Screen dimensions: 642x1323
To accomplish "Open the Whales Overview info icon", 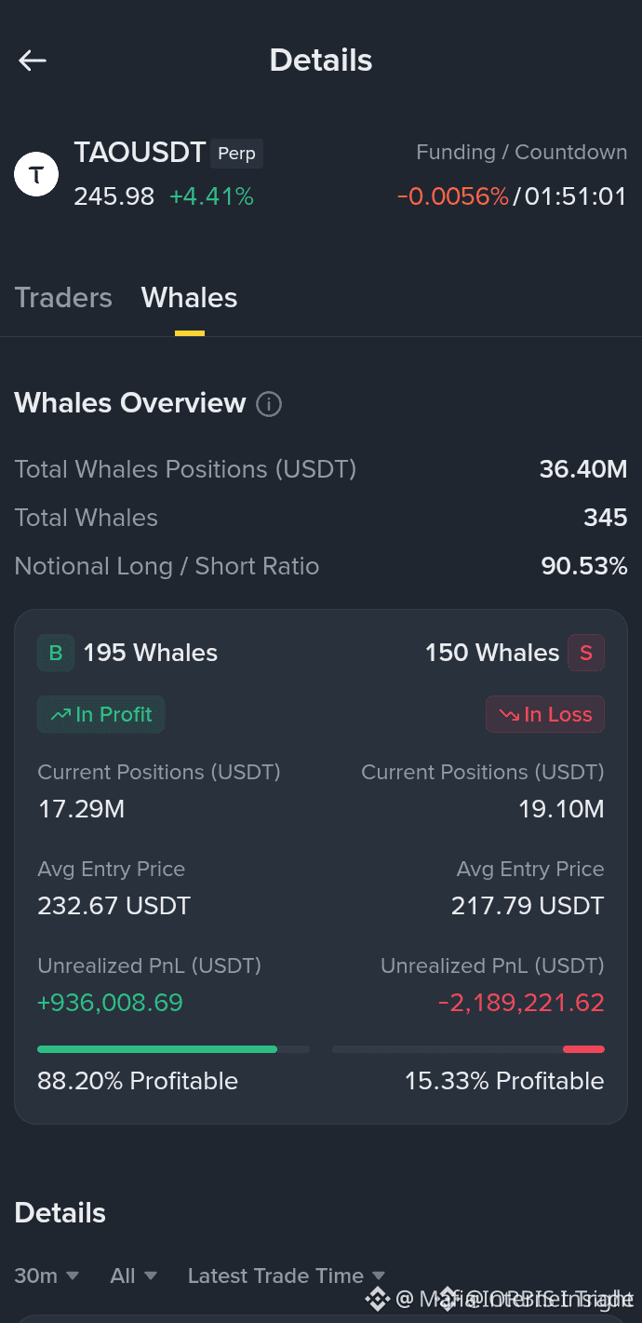I will pos(268,404).
